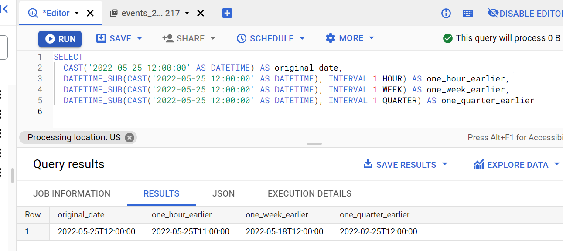Screen dimensions: 563x251
Task: Expand the EXPLORE DATA dropdown arrow
Action: point(557,164)
